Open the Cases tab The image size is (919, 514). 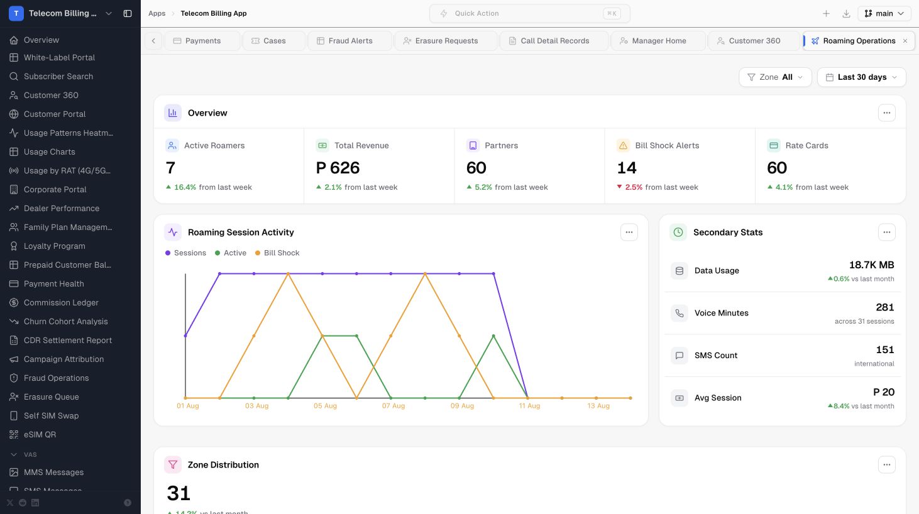coord(274,41)
